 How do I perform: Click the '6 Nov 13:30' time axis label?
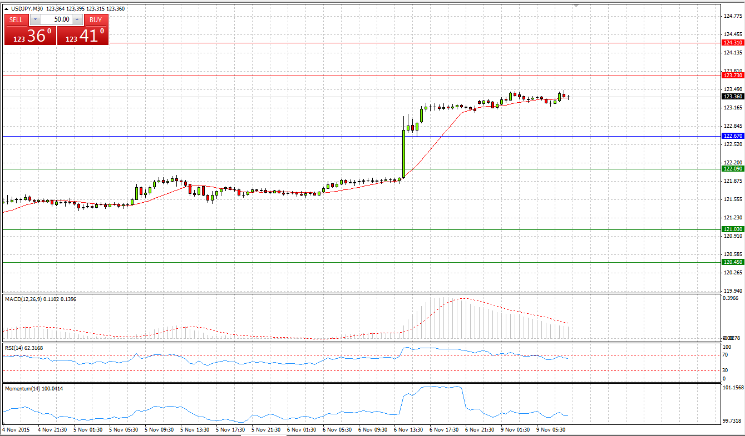409,430
